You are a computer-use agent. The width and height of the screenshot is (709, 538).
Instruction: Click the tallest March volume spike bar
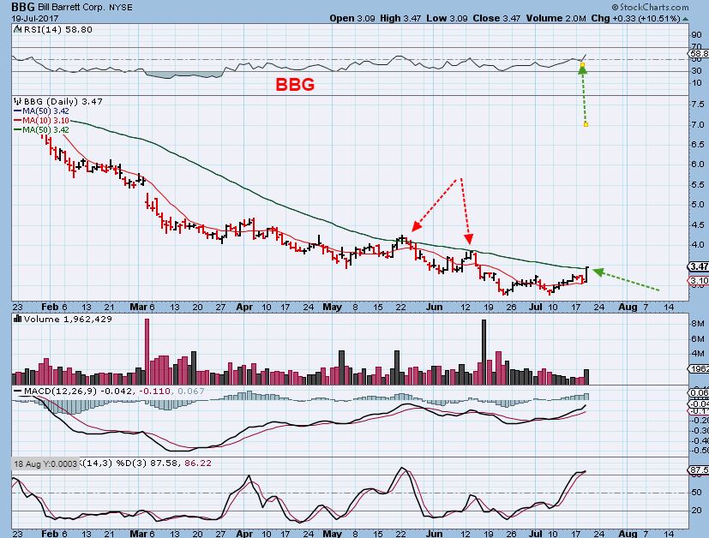pyautogui.click(x=147, y=351)
